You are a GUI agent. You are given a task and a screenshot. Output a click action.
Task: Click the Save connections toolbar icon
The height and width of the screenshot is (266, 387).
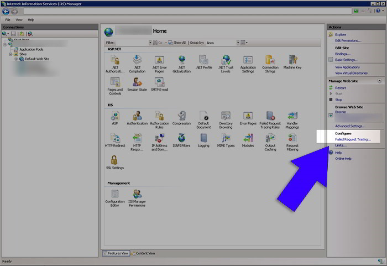point(13,34)
